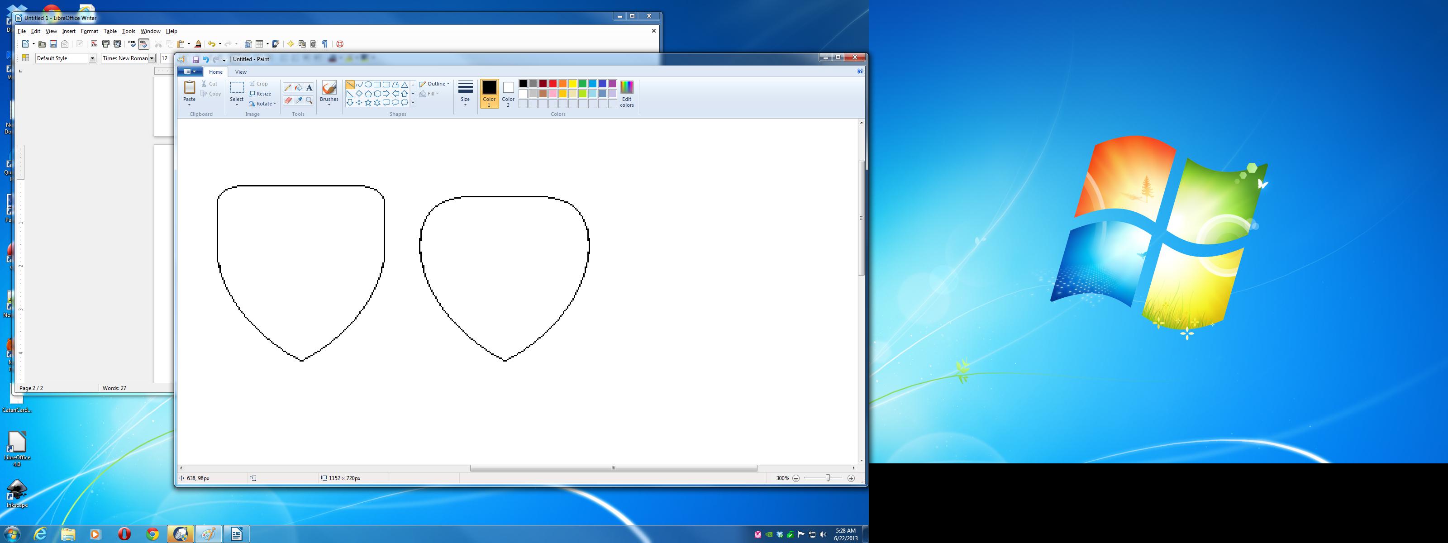Select the Pencil tool in Paint

pyautogui.click(x=288, y=88)
